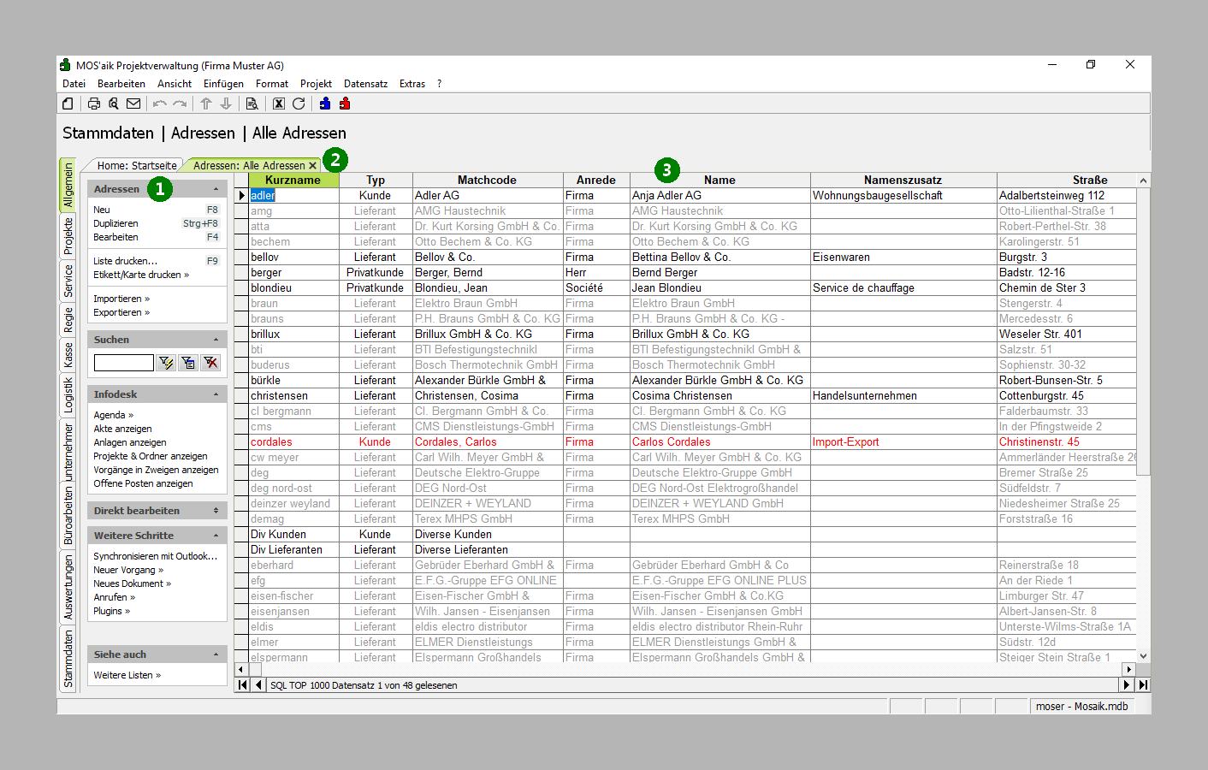Clear the filter with the red-X funnel
The height and width of the screenshot is (770, 1208).
(210, 363)
